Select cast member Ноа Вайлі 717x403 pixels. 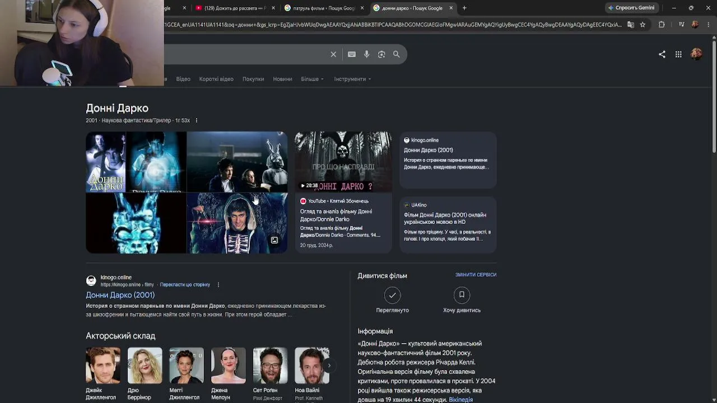(x=312, y=374)
